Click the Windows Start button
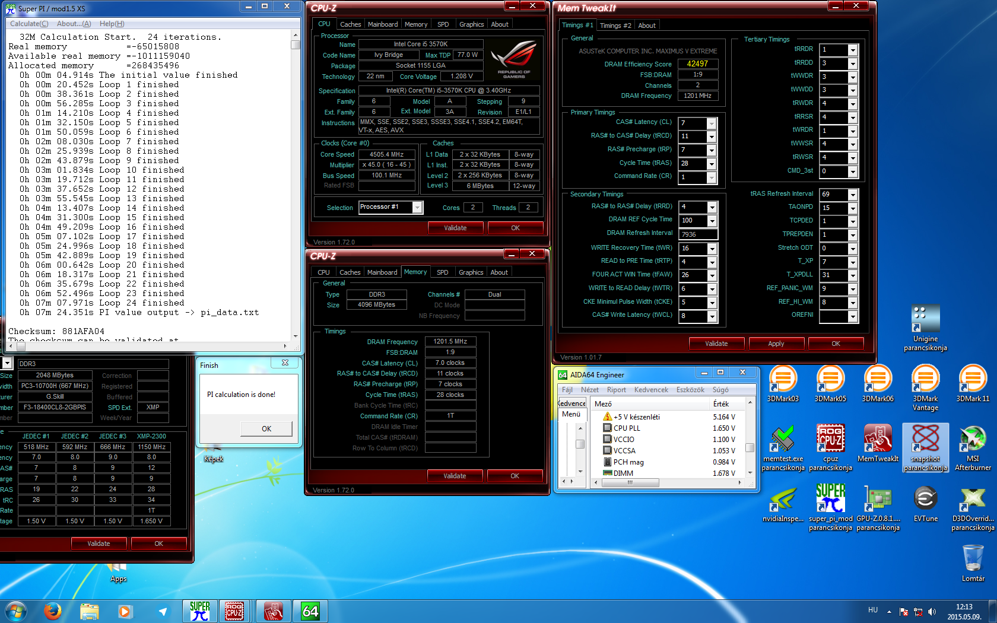This screenshot has width=997, height=623. click(16, 611)
